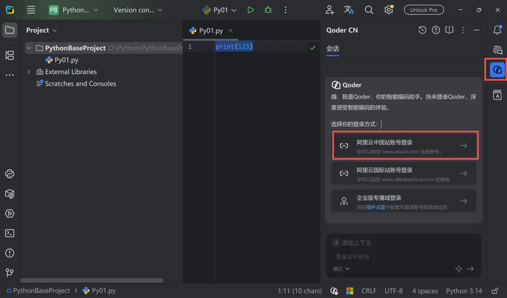Open IDE settings gear

coord(389,10)
